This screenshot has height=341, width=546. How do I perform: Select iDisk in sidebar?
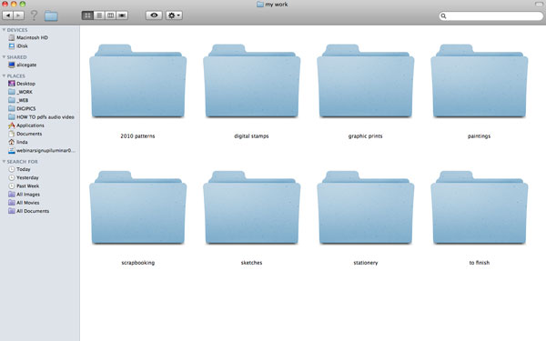click(18, 46)
